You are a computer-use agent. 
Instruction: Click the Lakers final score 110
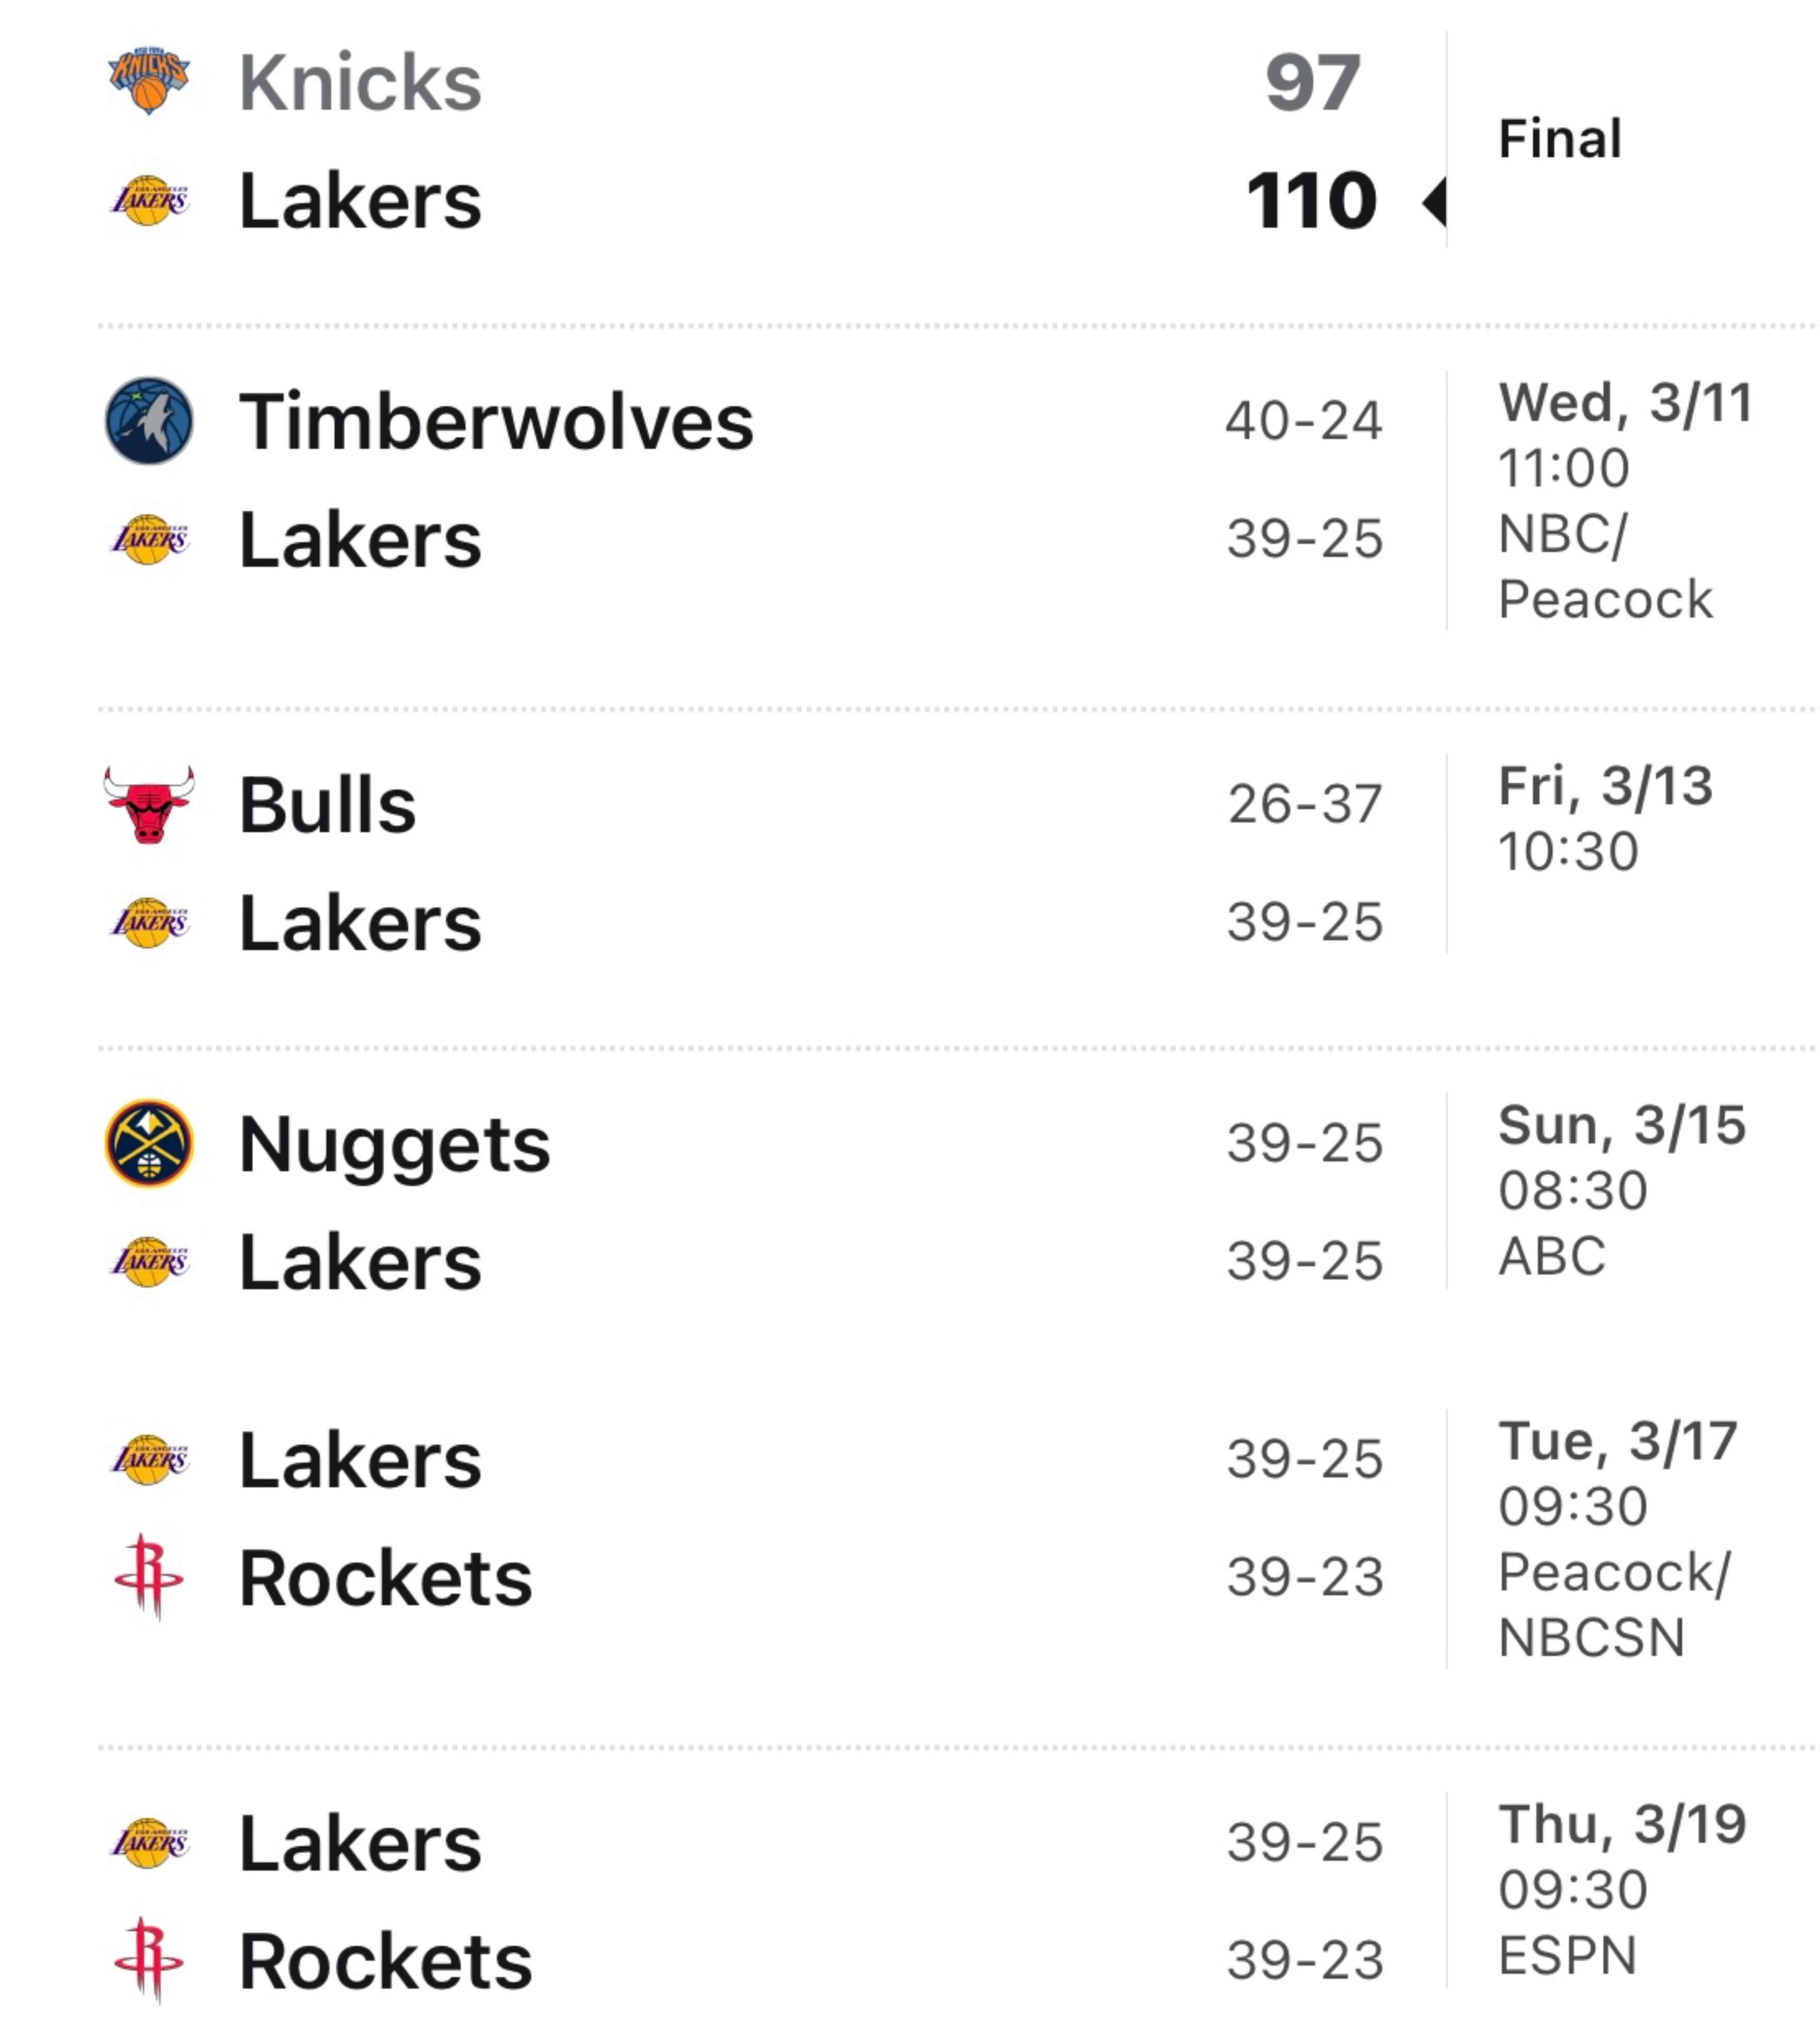(1311, 201)
